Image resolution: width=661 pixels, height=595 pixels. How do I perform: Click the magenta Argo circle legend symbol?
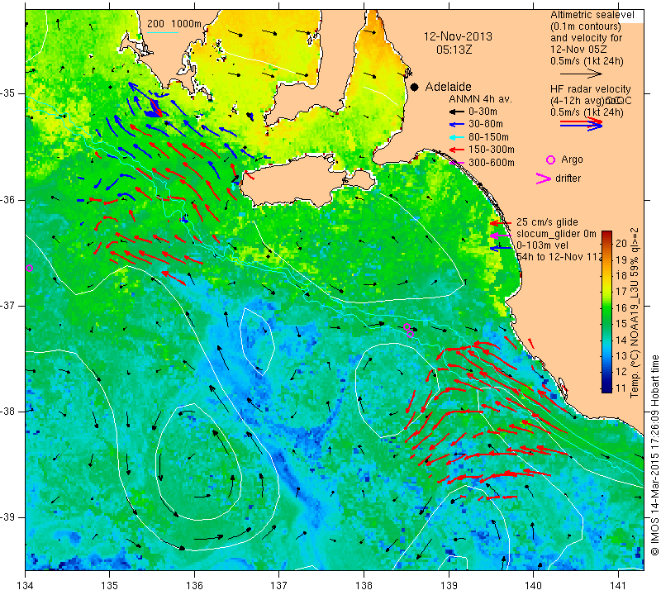[x=550, y=159]
